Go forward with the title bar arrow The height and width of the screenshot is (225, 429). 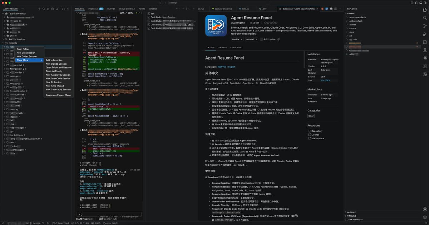click(165, 3)
